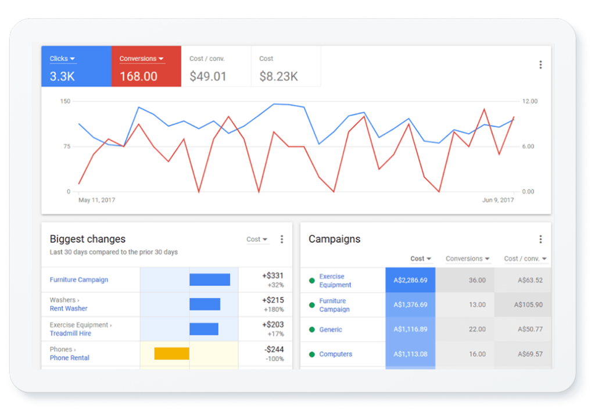Open the Cost column dropdown in Campaigns
The width and height of the screenshot is (595, 419).
[421, 259]
